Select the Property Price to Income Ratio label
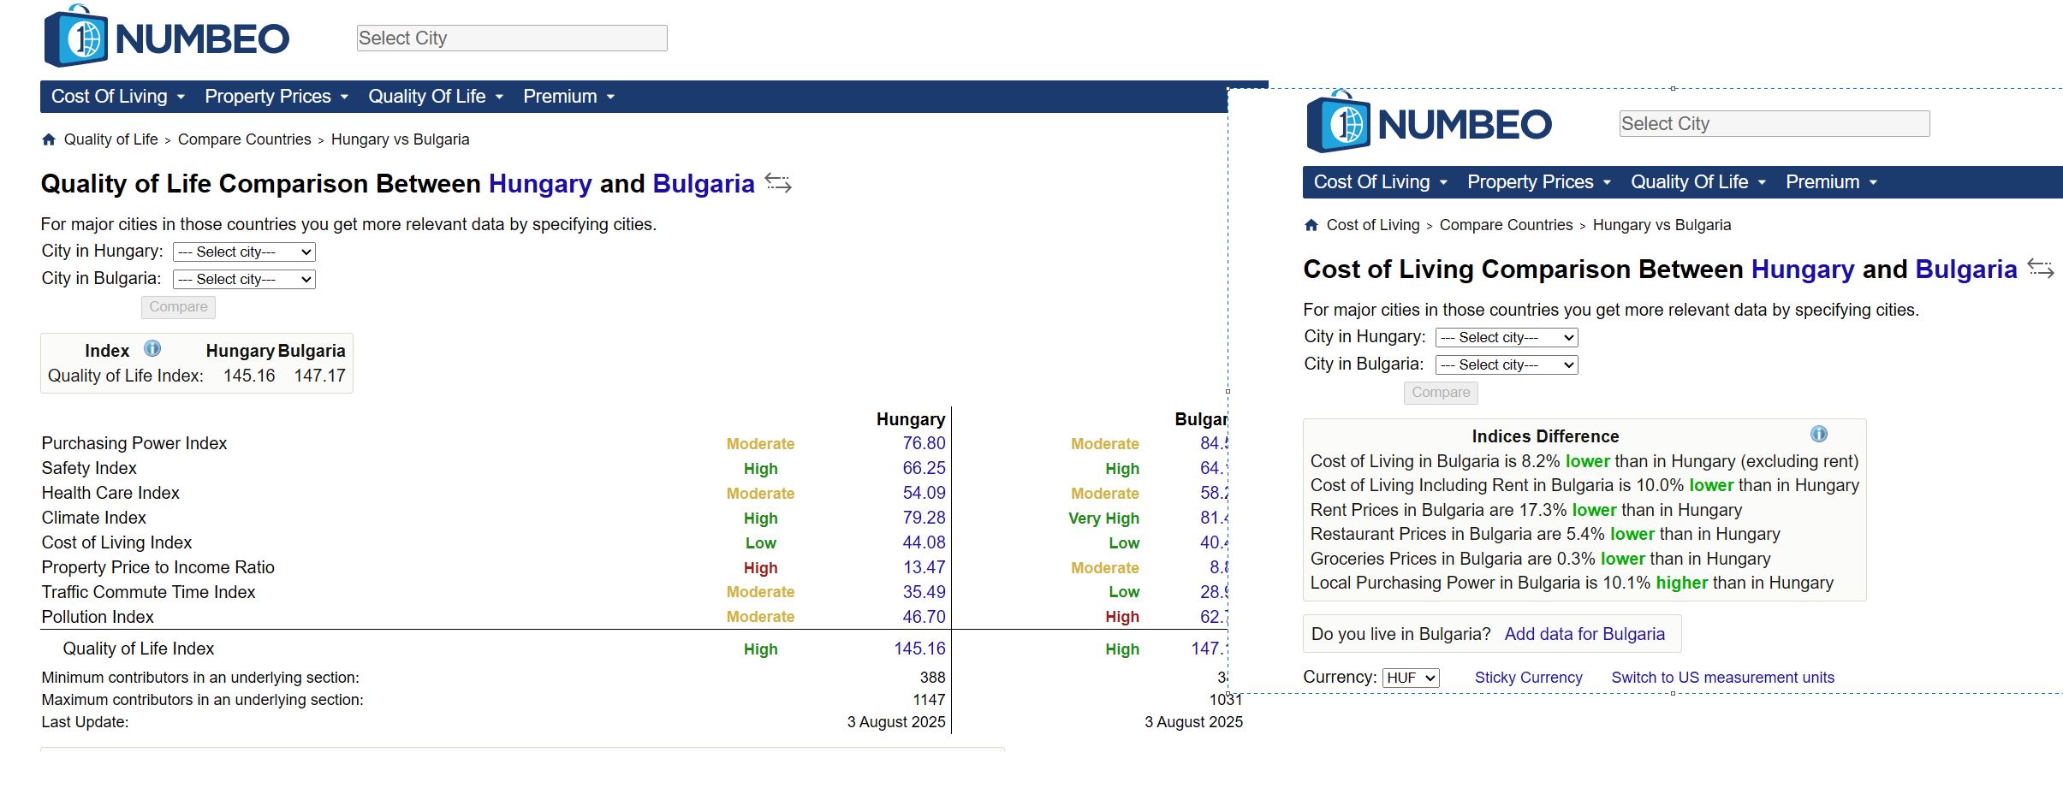The height and width of the screenshot is (788, 2063). [x=158, y=567]
